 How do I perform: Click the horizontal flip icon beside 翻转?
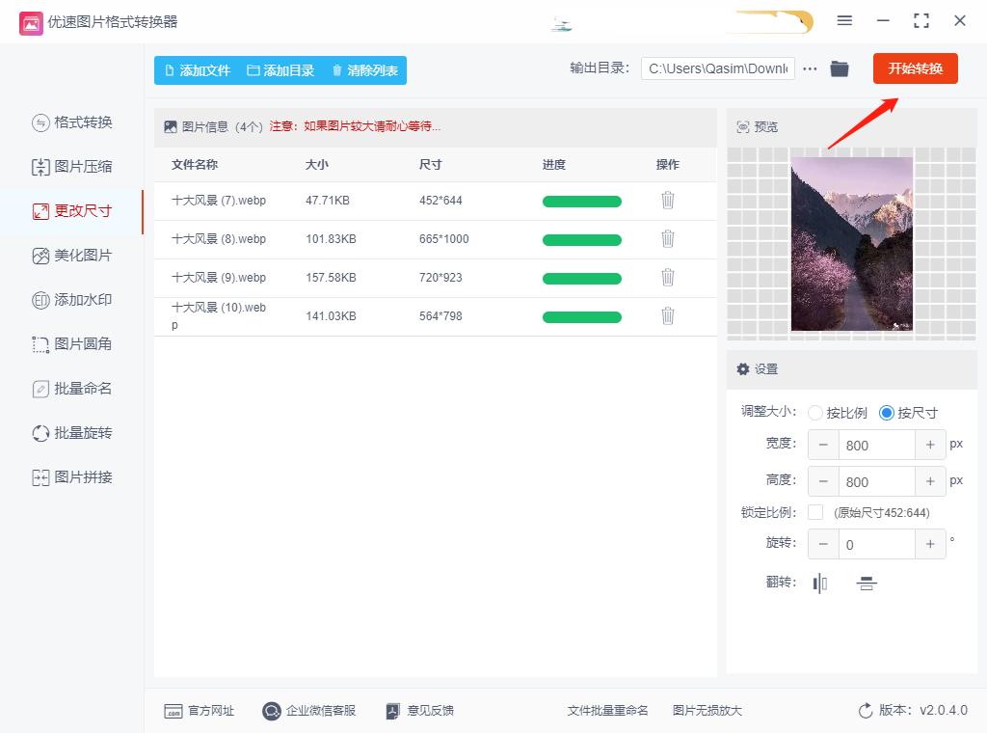(x=819, y=583)
